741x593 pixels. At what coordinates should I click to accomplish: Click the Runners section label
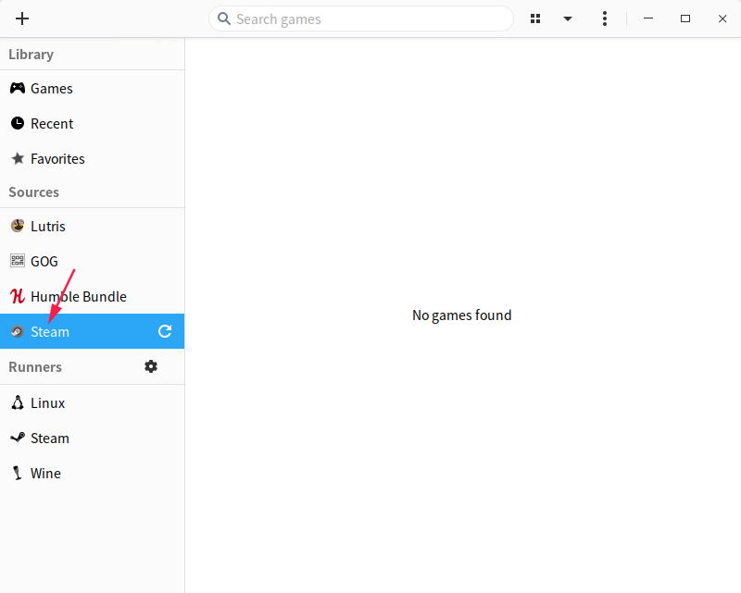click(35, 366)
